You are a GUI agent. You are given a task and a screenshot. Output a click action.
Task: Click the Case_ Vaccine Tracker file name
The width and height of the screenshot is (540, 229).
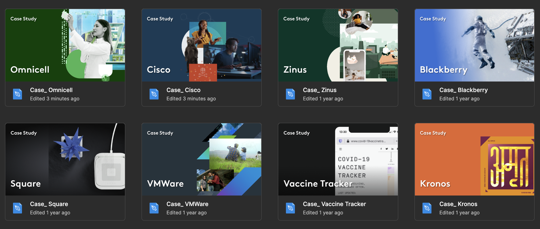[x=334, y=204]
